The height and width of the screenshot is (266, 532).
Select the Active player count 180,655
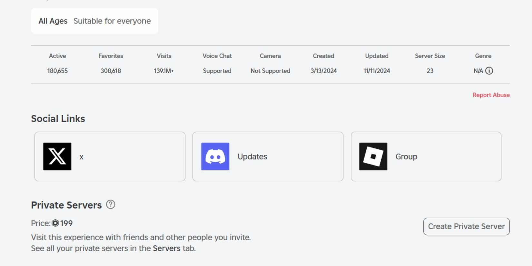57,71
